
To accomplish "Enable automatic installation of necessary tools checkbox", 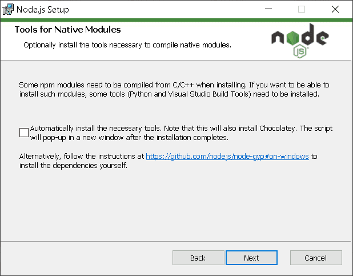I will point(24,133).
